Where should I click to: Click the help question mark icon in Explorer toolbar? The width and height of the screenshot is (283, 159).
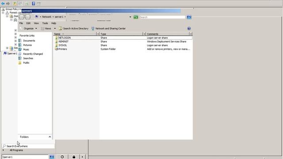pos(189,28)
